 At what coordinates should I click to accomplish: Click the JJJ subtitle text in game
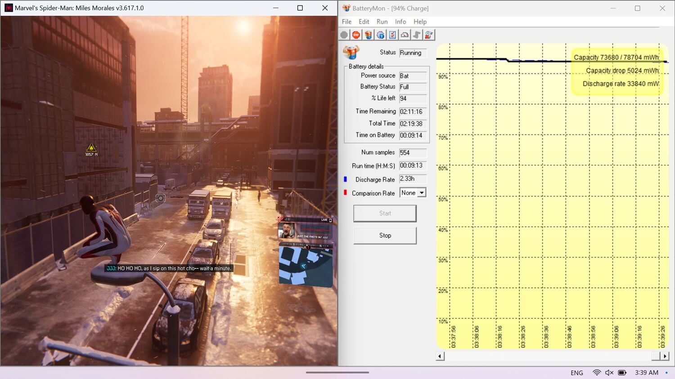169,268
